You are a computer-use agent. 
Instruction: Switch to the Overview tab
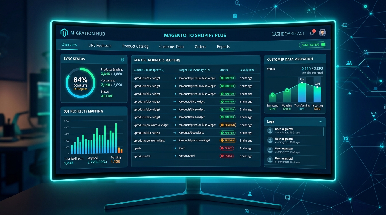click(x=69, y=45)
